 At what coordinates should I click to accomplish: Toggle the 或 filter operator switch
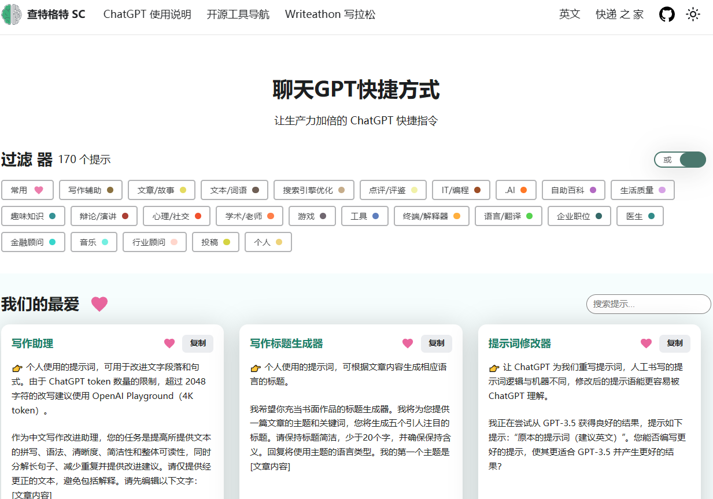[x=680, y=160]
